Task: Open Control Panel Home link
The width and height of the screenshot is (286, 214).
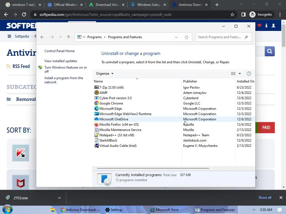Action: [x=59, y=51]
